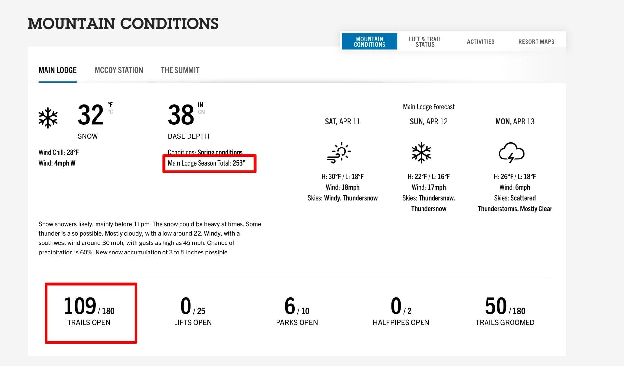Expand the snow showers weather summary

coord(149,238)
